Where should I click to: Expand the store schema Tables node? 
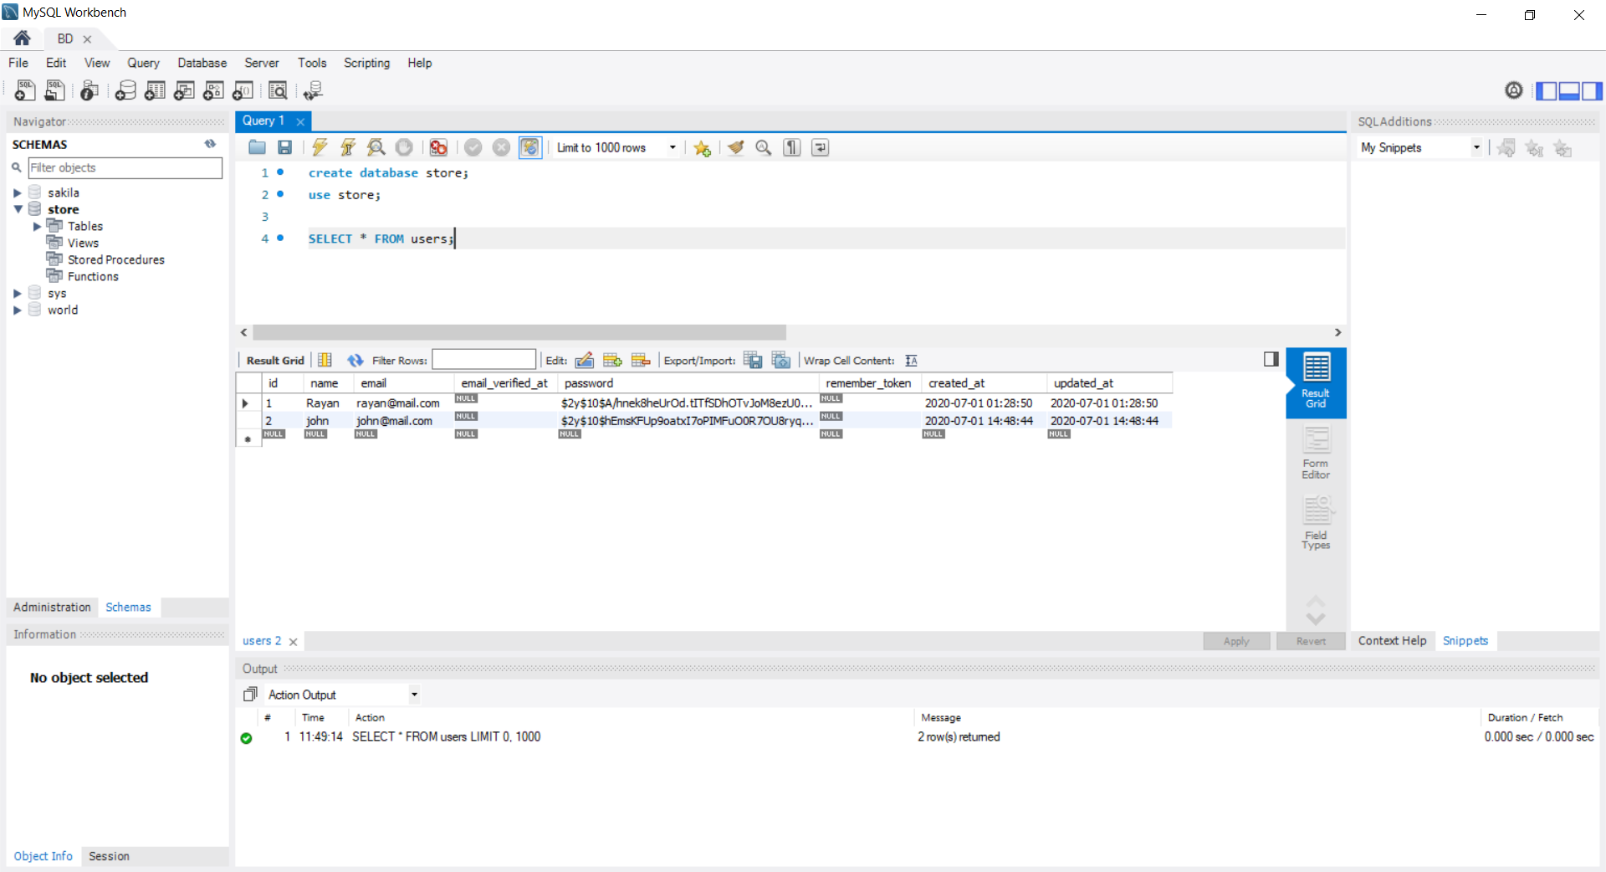click(37, 226)
